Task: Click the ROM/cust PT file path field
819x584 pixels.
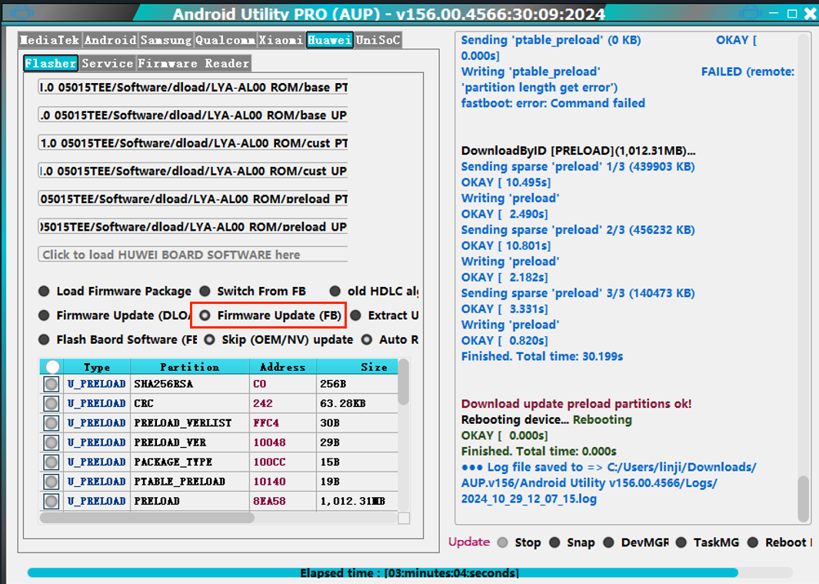Action: click(x=193, y=143)
